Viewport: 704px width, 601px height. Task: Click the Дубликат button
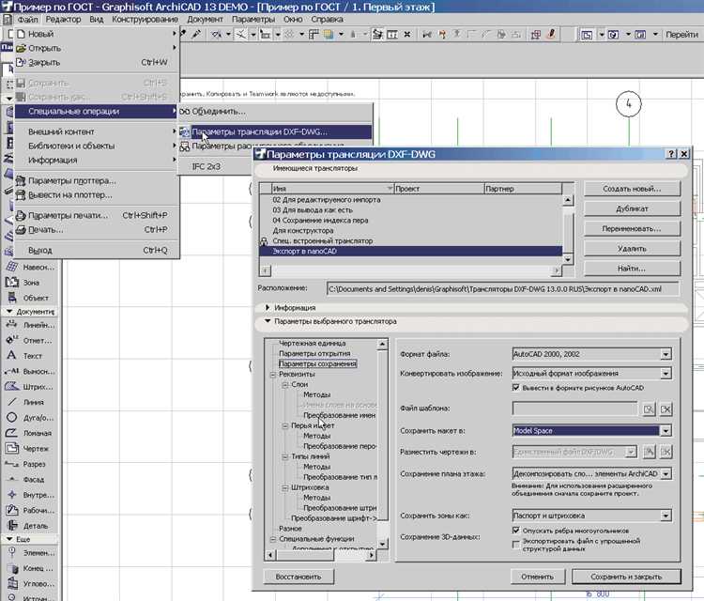pyautogui.click(x=632, y=208)
